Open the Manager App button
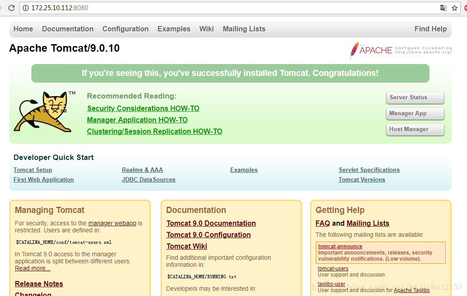Image resolution: width=467 pixels, height=296 pixels. (x=415, y=114)
